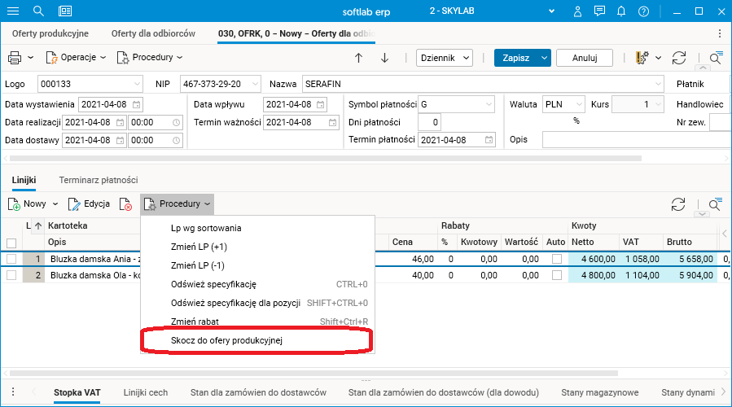This screenshot has width=732, height=407.
Task: Expand the Nazwa SERAFIN dropdown
Action: click(x=658, y=84)
